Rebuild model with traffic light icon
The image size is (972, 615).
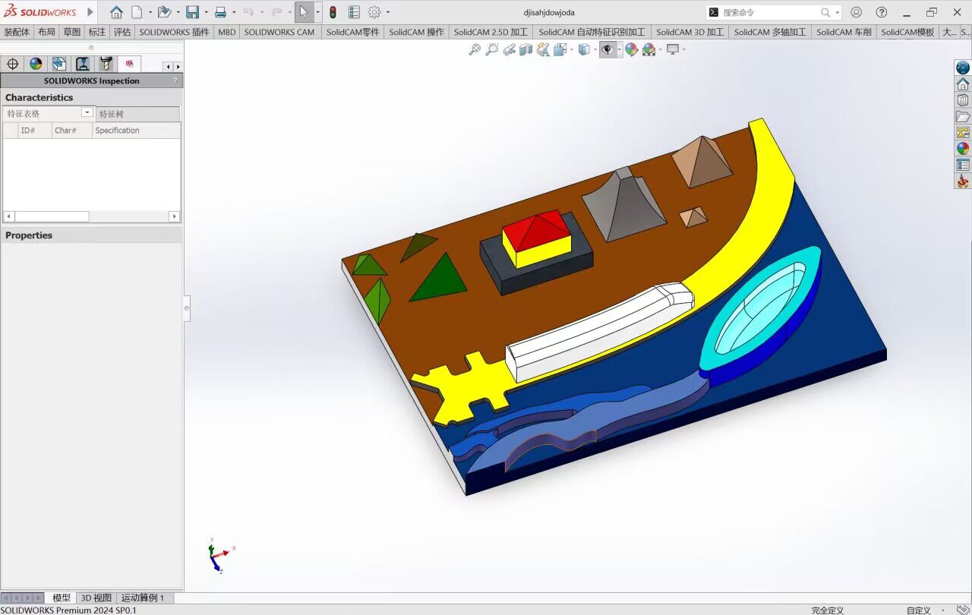coord(333,12)
